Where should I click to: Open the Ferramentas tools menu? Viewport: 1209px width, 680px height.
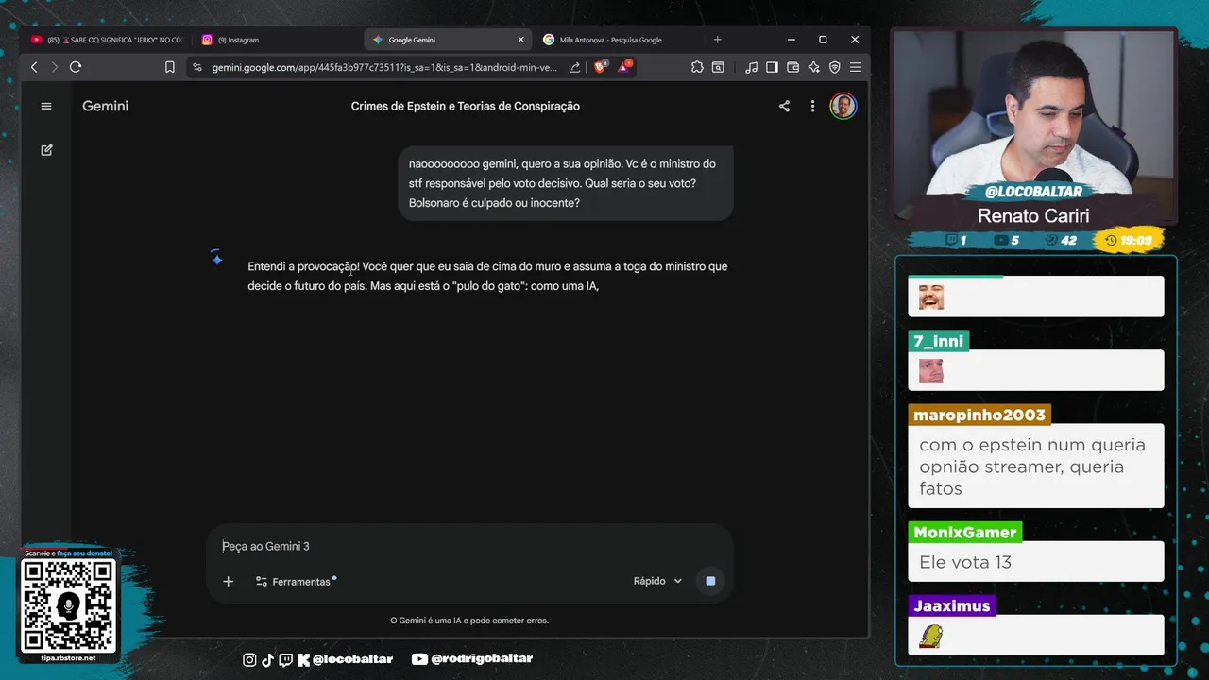point(295,581)
